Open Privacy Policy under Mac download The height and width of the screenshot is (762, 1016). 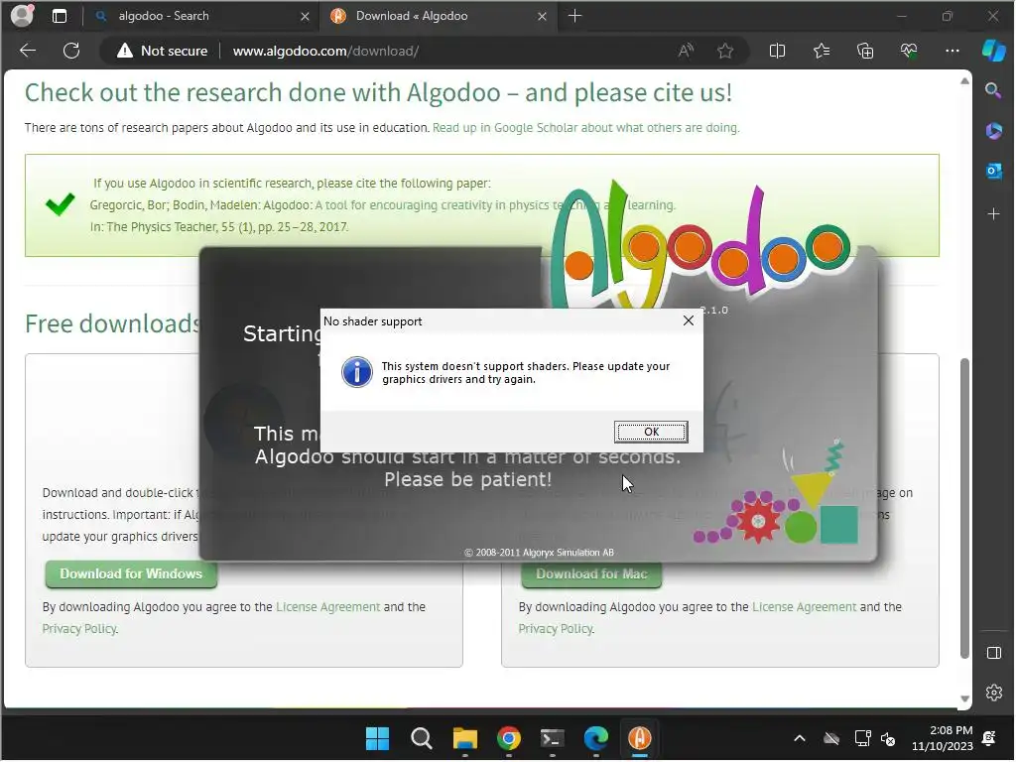point(556,628)
